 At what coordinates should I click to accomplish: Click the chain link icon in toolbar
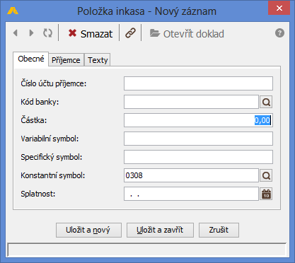click(130, 33)
